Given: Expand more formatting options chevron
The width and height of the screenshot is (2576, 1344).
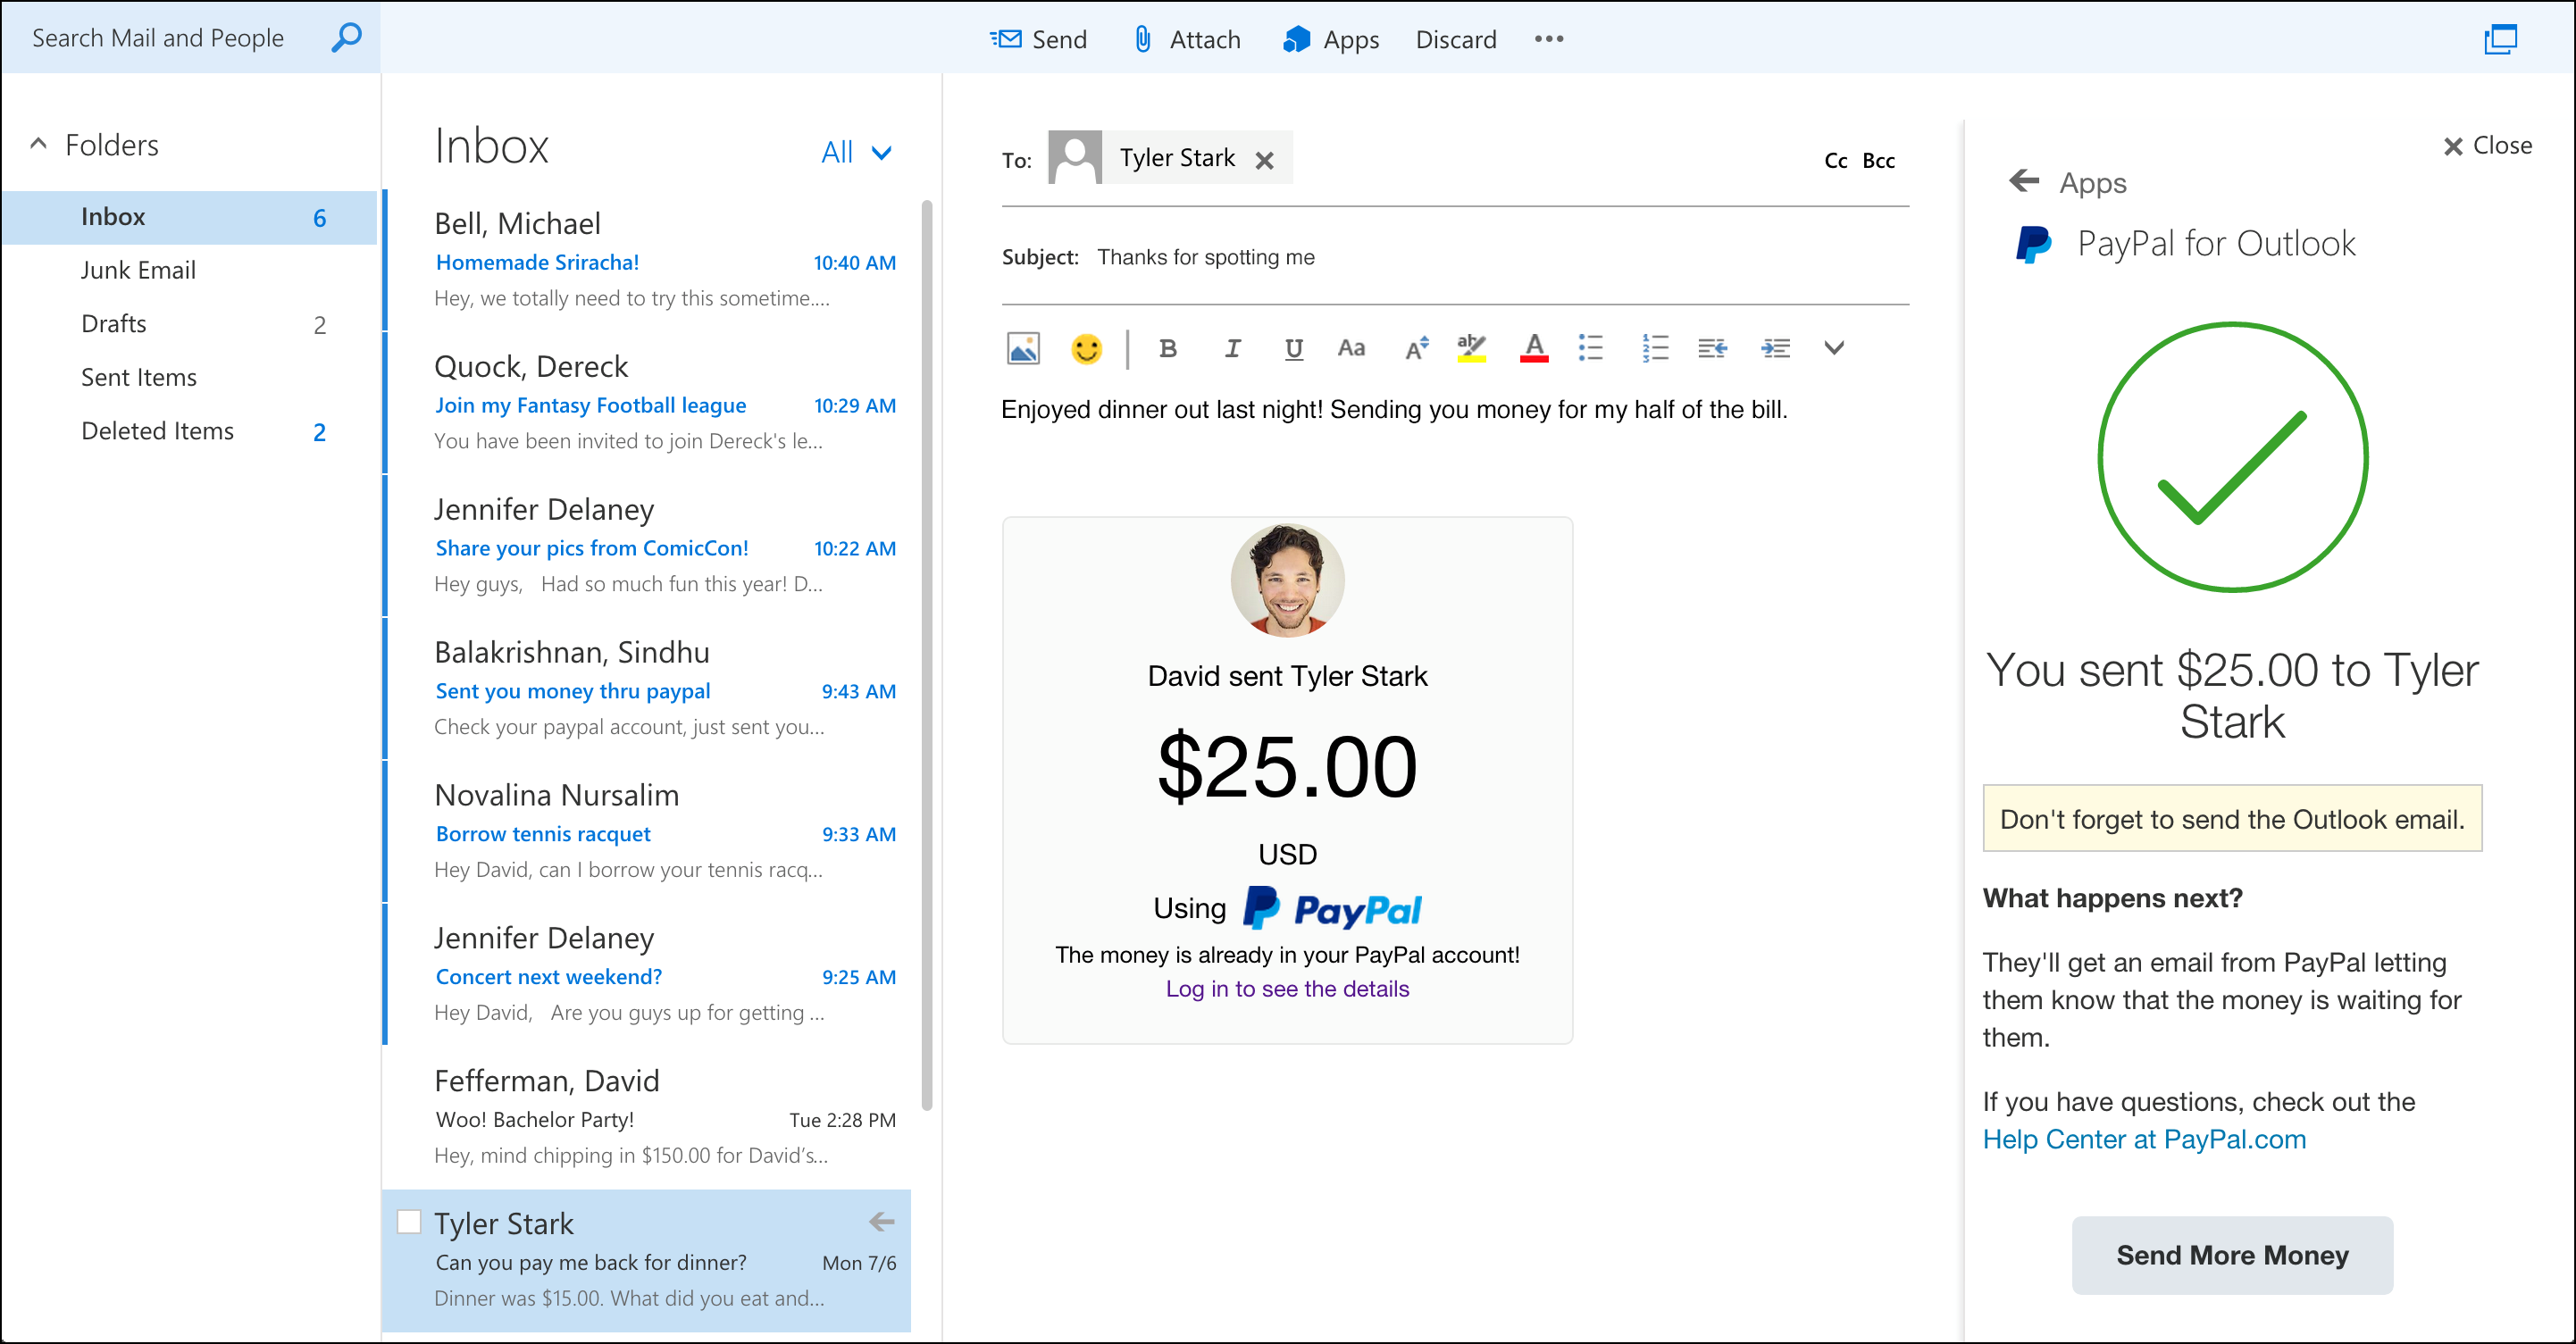Looking at the screenshot, I should coord(1833,348).
